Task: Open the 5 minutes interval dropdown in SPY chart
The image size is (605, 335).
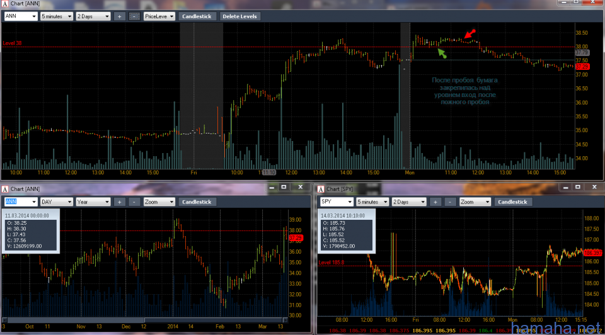Action: pyautogui.click(x=372, y=202)
